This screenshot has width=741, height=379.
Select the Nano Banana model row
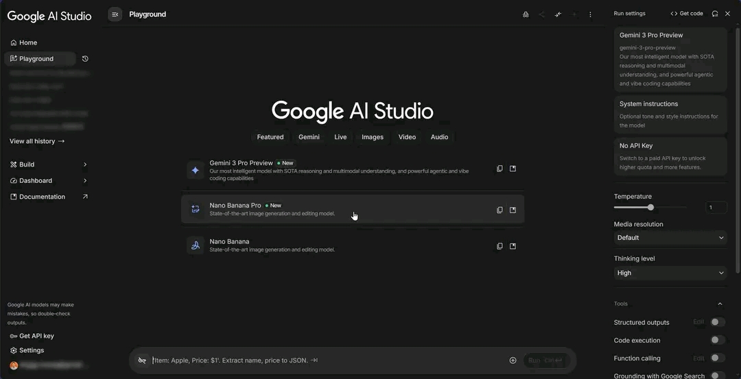pyautogui.click(x=353, y=245)
